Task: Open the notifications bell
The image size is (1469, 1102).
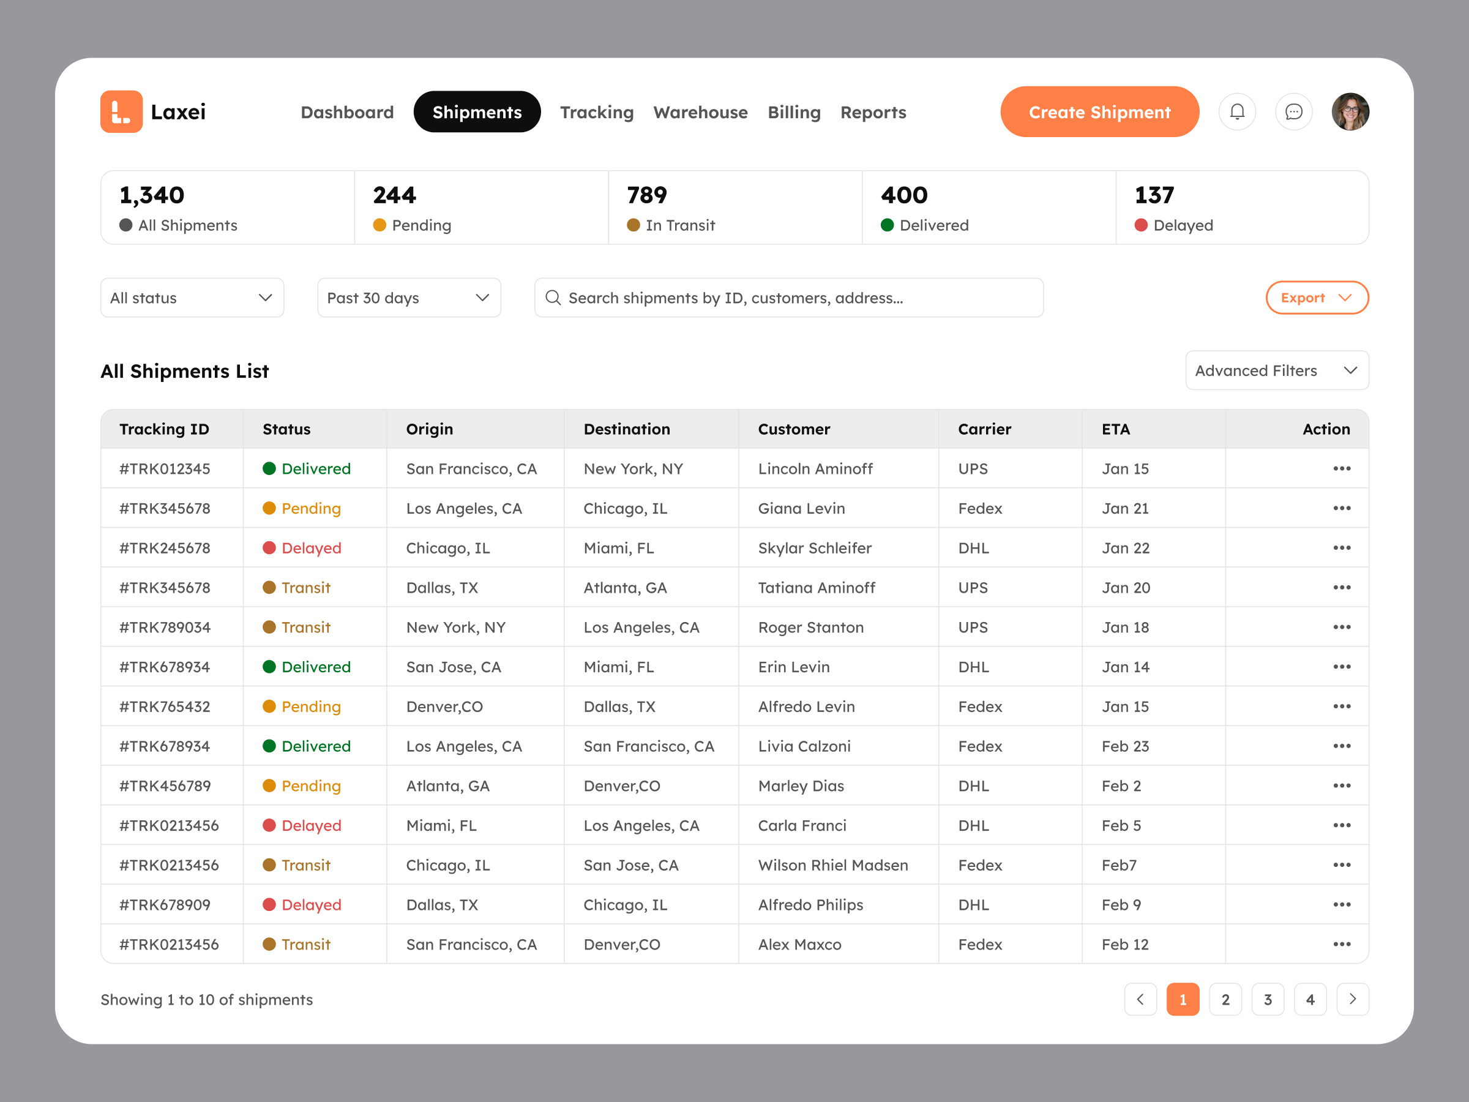Action: [x=1237, y=111]
